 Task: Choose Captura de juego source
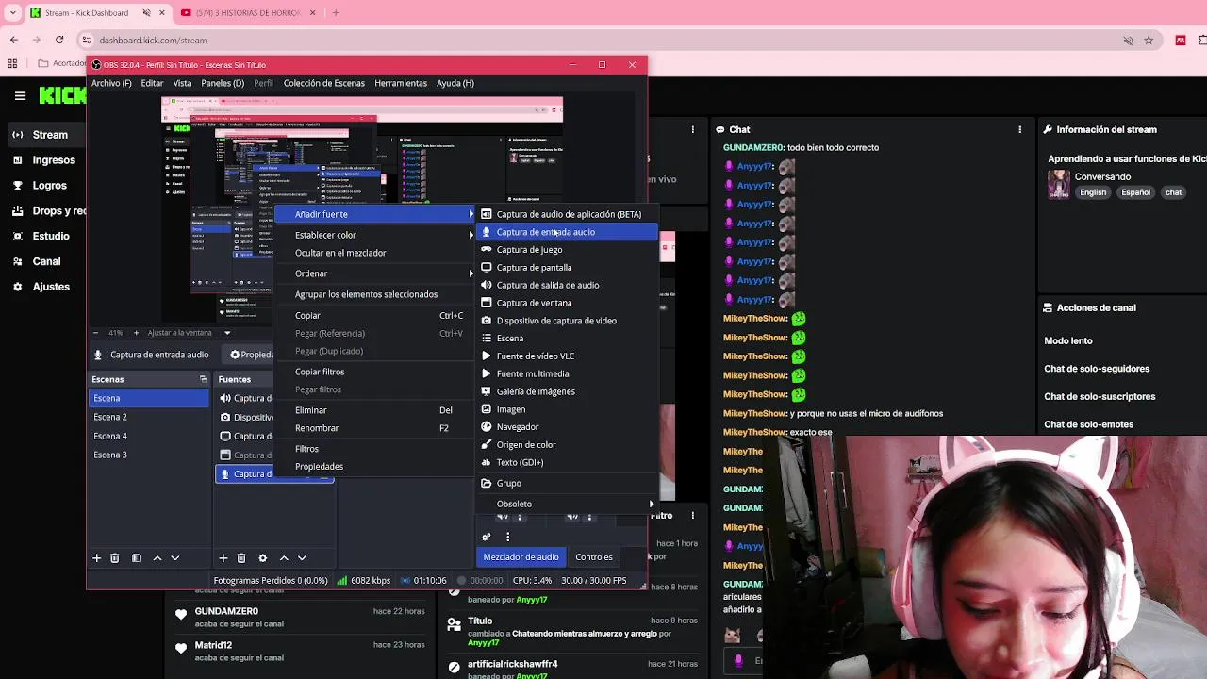(x=569, y=250)
